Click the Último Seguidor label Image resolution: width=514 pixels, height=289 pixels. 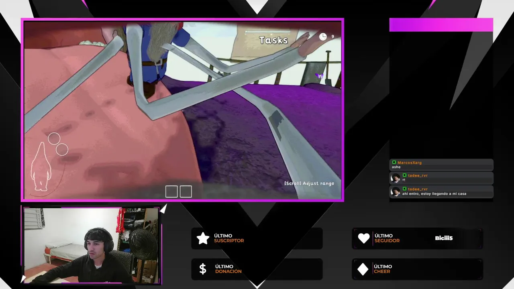387,238
